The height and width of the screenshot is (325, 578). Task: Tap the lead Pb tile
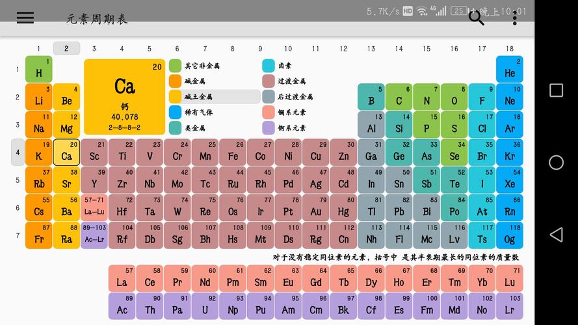pos(399,207)
